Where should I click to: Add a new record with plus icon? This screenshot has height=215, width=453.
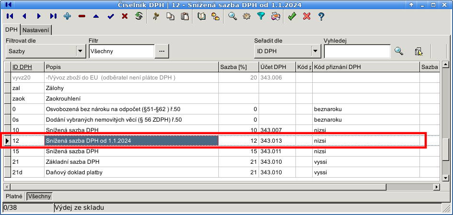67,16
